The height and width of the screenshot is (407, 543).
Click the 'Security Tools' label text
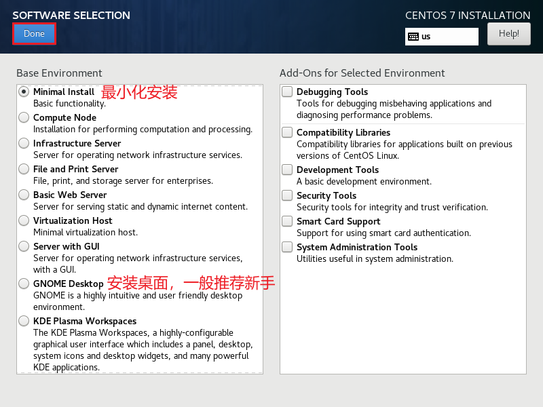click(326, 196)
